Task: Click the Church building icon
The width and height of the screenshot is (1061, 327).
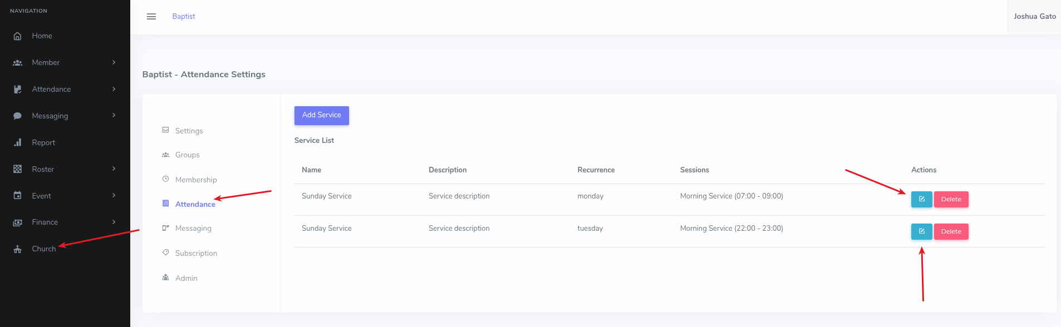Action: pyautogui.click(x=17, y=249)
